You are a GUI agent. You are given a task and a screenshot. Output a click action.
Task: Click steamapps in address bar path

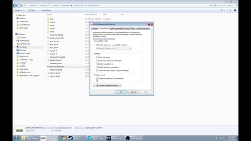point(65,5)
